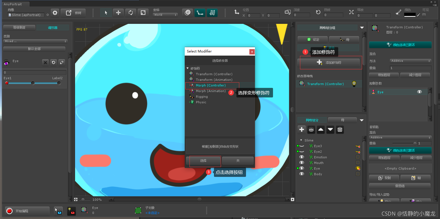The image size is (440, 219).
Task: Switch to the 网格划分 mesh list tab
Action: [x=312, y=120]
